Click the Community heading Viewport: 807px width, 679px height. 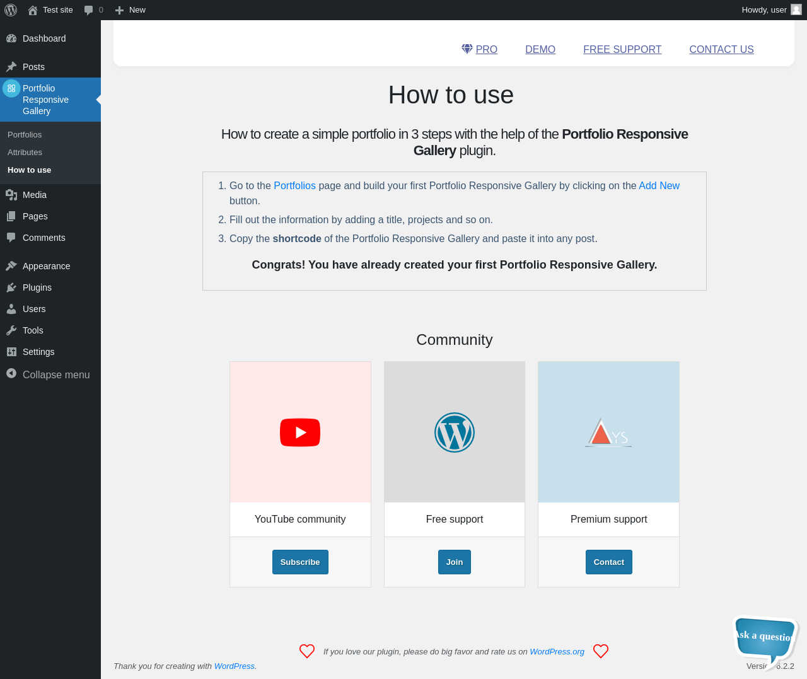point(455,340)
